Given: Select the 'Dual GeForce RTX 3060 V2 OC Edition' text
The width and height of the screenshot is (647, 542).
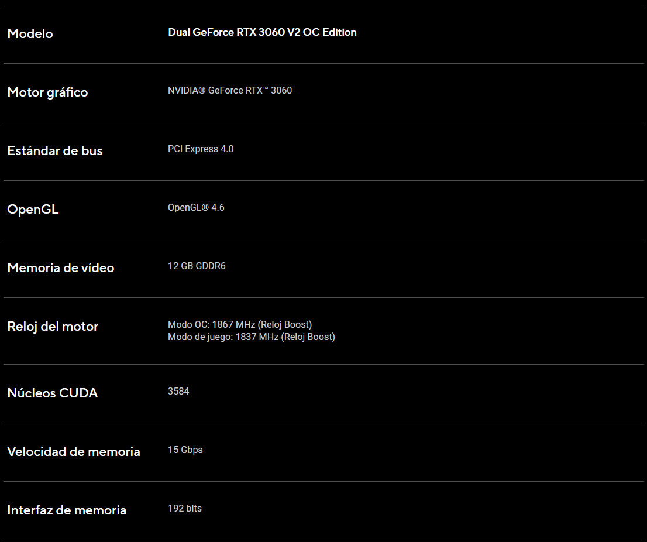Looking at the screenshot, I should point(262,32).
